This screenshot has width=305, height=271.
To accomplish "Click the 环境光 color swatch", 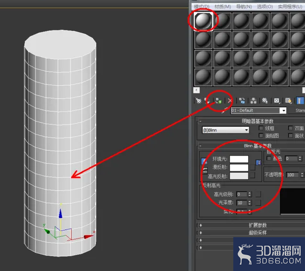I will click(x=239, y=159).
